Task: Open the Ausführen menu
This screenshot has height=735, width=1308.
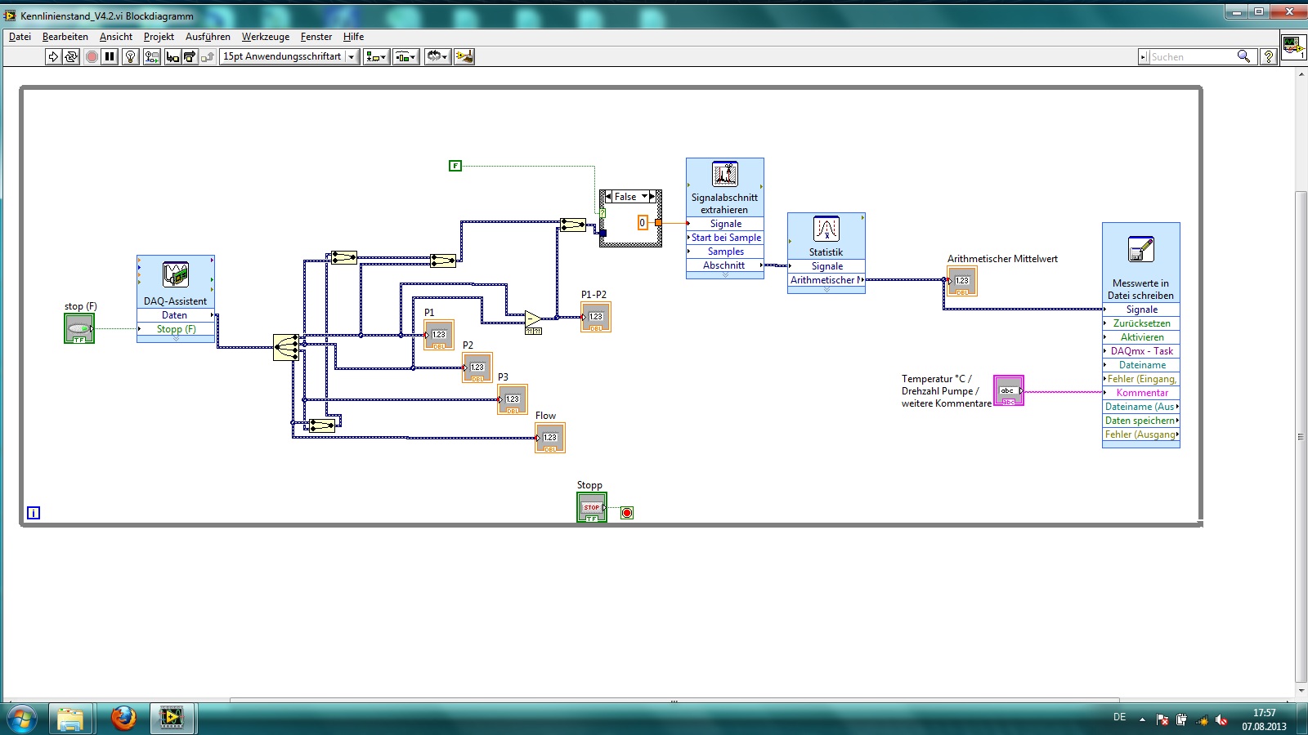Action: pyautogui.click(x=208, y=37)
